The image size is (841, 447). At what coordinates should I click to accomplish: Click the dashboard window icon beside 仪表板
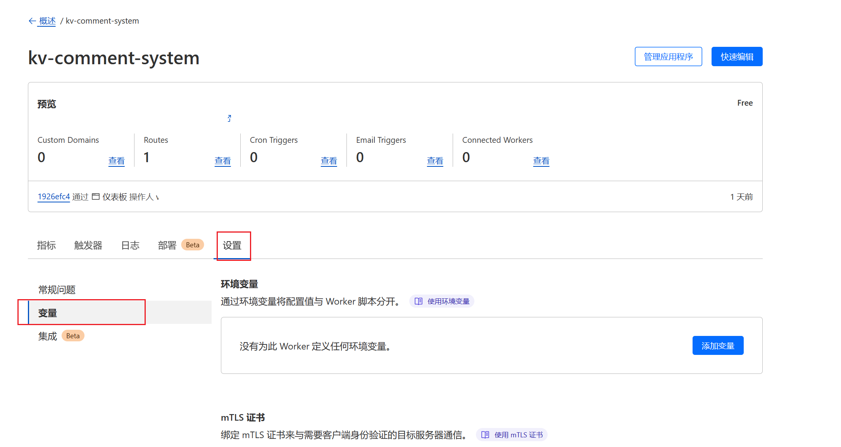point(96,197)
